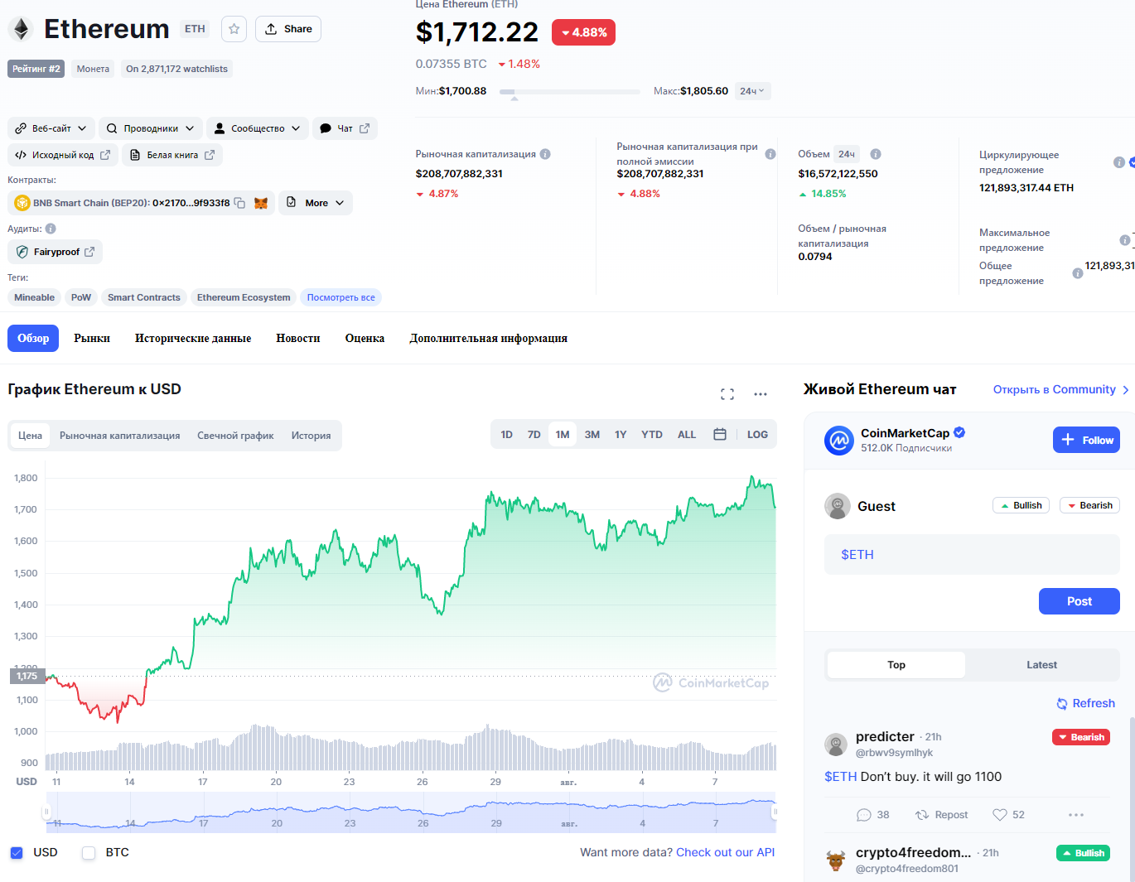Click the Ethereum diamond logo

coord(21,30)
